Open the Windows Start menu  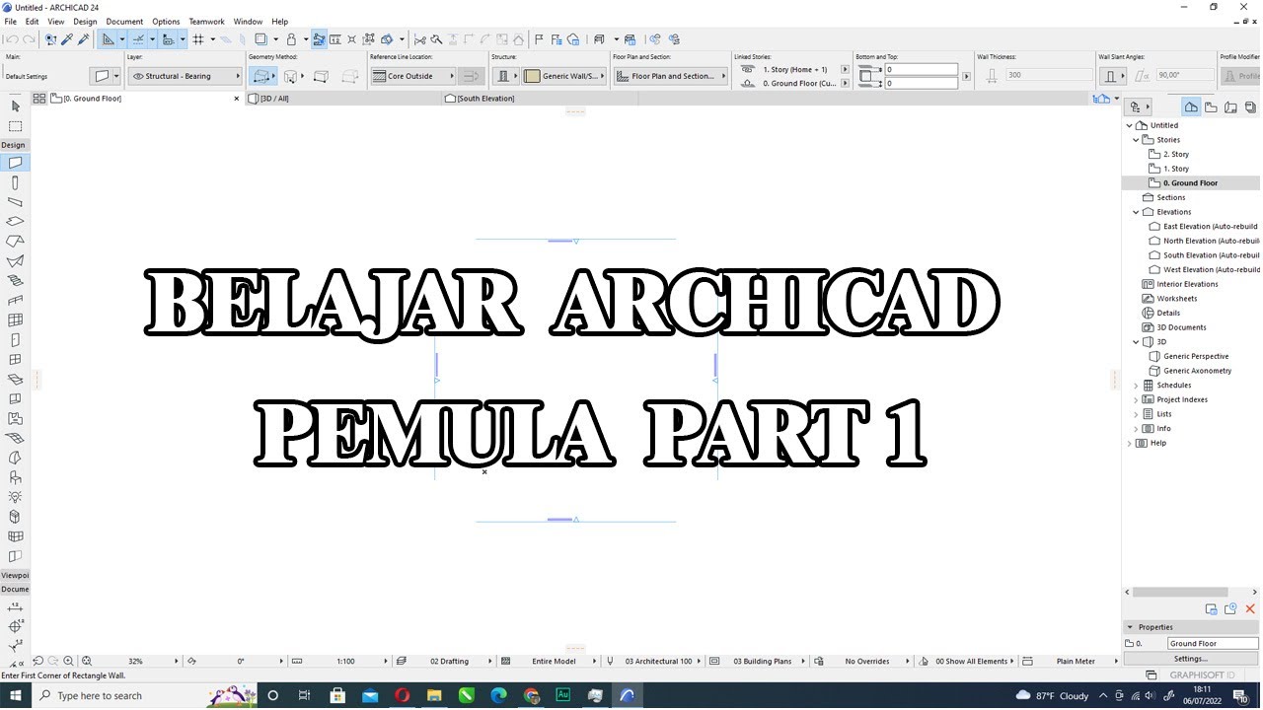click(16, 696)
